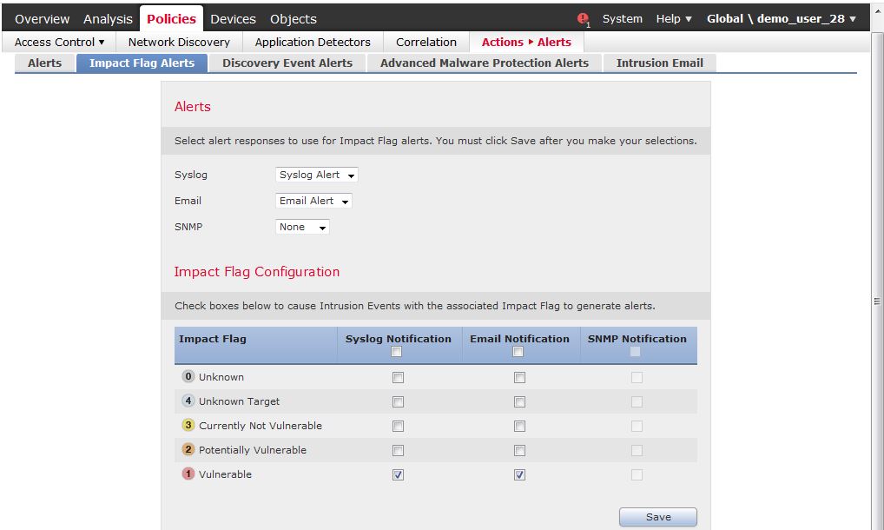
Task: Switch to the Intrusion Email tab
Action: (x=659, y=63)
